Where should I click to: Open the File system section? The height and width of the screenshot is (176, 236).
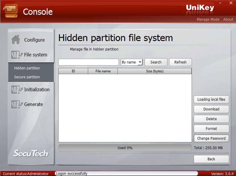[36, 55]
